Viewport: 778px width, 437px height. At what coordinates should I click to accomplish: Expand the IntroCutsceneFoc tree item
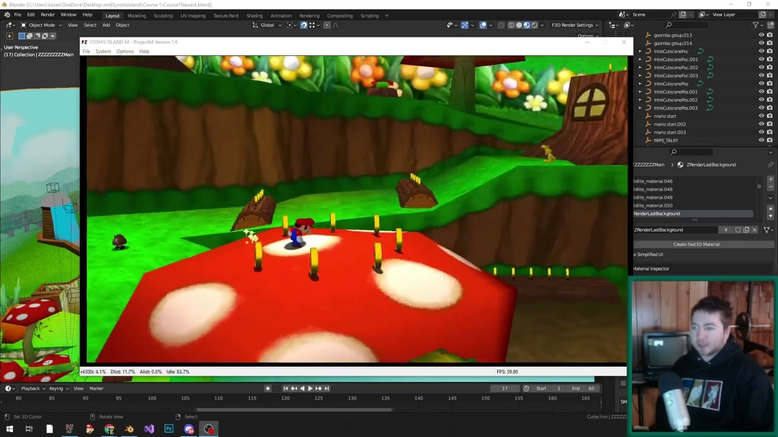click(x=639, y=51)
